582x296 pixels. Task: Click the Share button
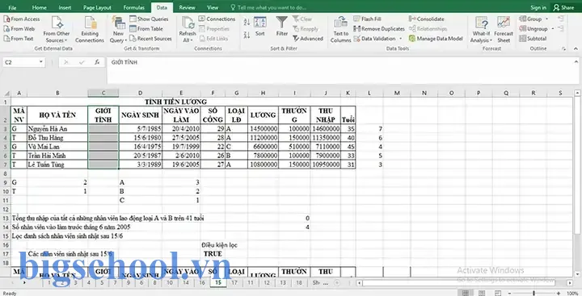(563, 7)
